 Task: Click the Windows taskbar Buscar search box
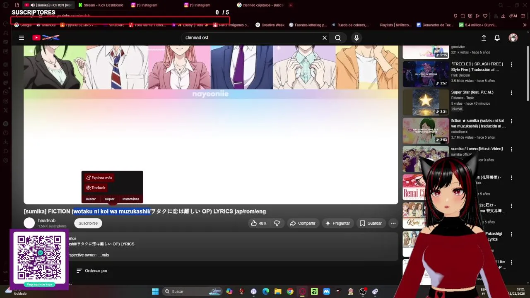pyautogui.click(x=193, y=291)
